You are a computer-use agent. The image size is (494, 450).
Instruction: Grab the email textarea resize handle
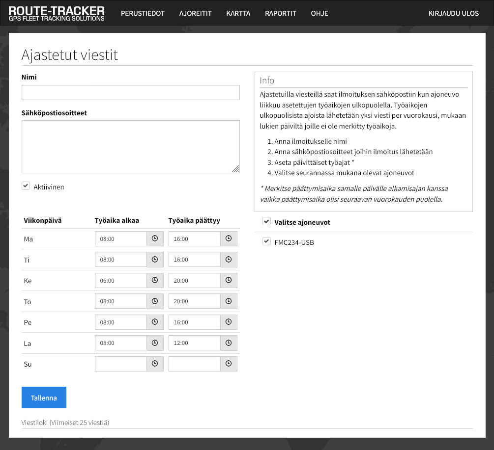[x=235, y=169]
